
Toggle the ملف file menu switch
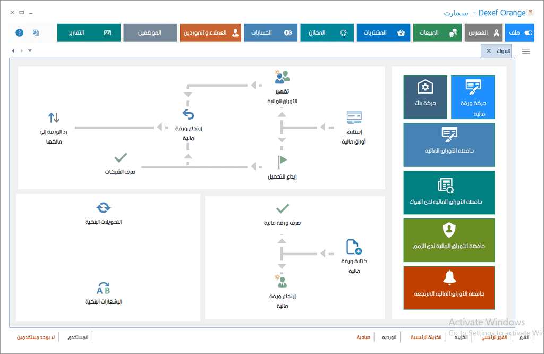pos(528,32)
